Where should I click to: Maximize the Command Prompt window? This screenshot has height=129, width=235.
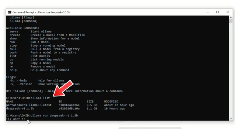pyautogui.click(x=217, y=12)
